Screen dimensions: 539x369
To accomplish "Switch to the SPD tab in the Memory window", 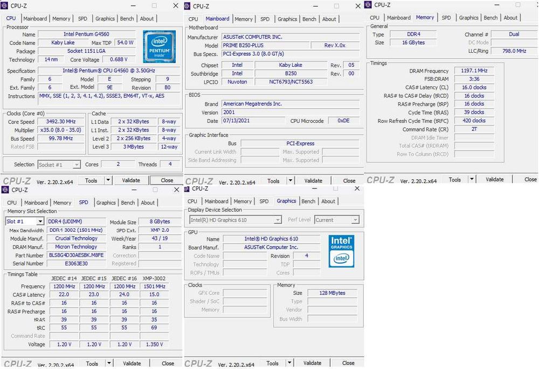I will (446, 18).
